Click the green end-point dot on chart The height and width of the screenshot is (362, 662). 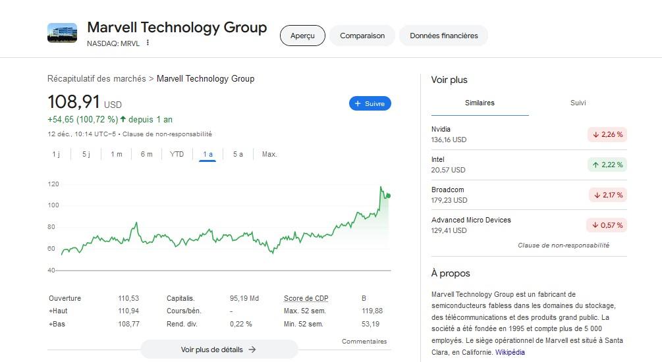tap(388, 195)
